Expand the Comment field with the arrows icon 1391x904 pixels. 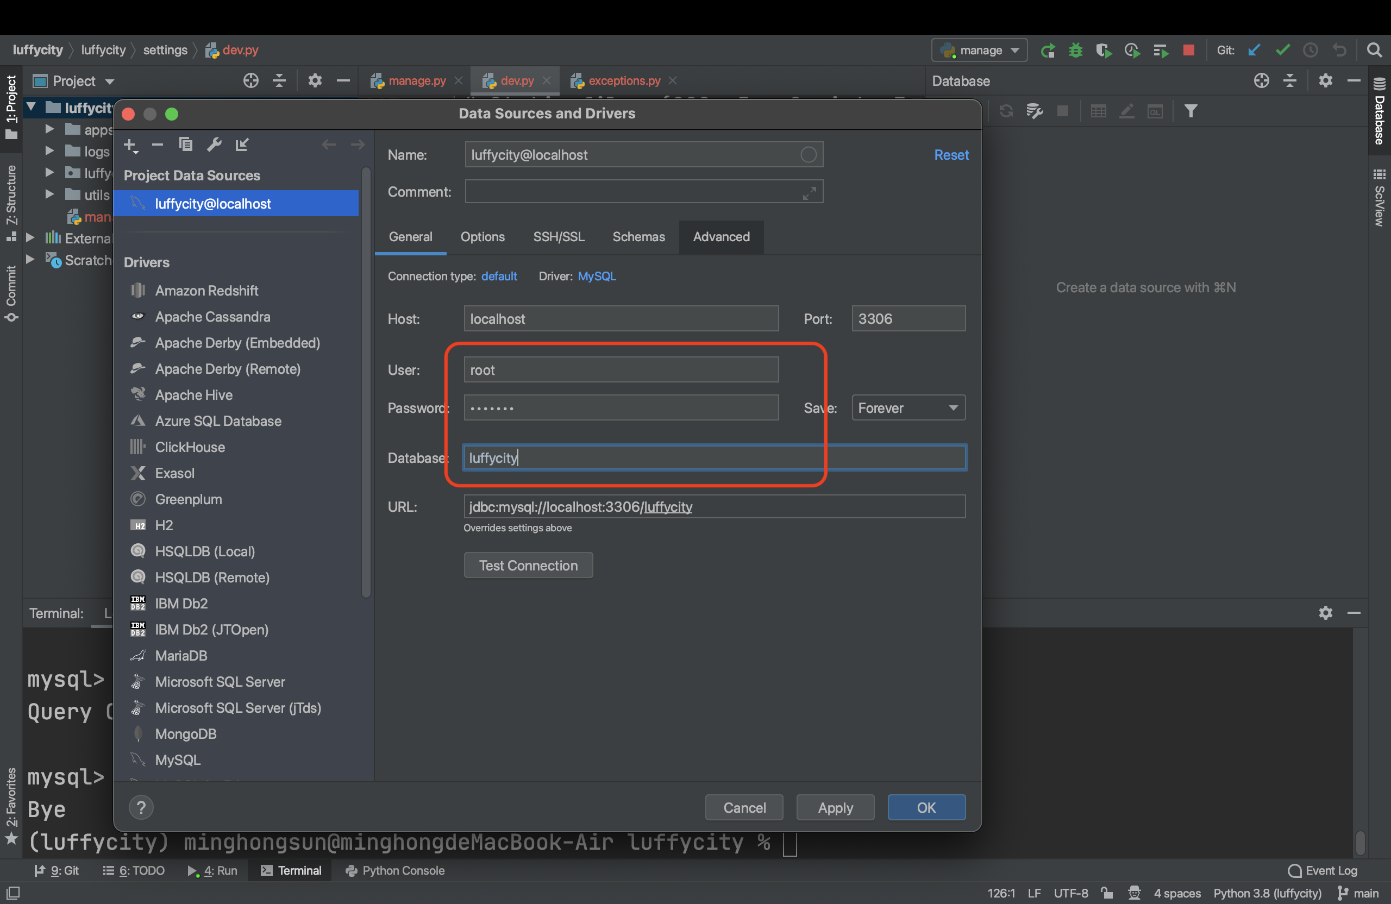[810, 193]
